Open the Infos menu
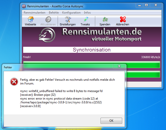This screenshot has height=130, width=166. [x=87, y=13]
